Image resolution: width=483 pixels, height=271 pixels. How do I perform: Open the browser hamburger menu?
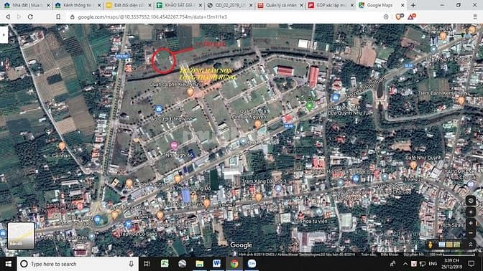click(475, 17)
